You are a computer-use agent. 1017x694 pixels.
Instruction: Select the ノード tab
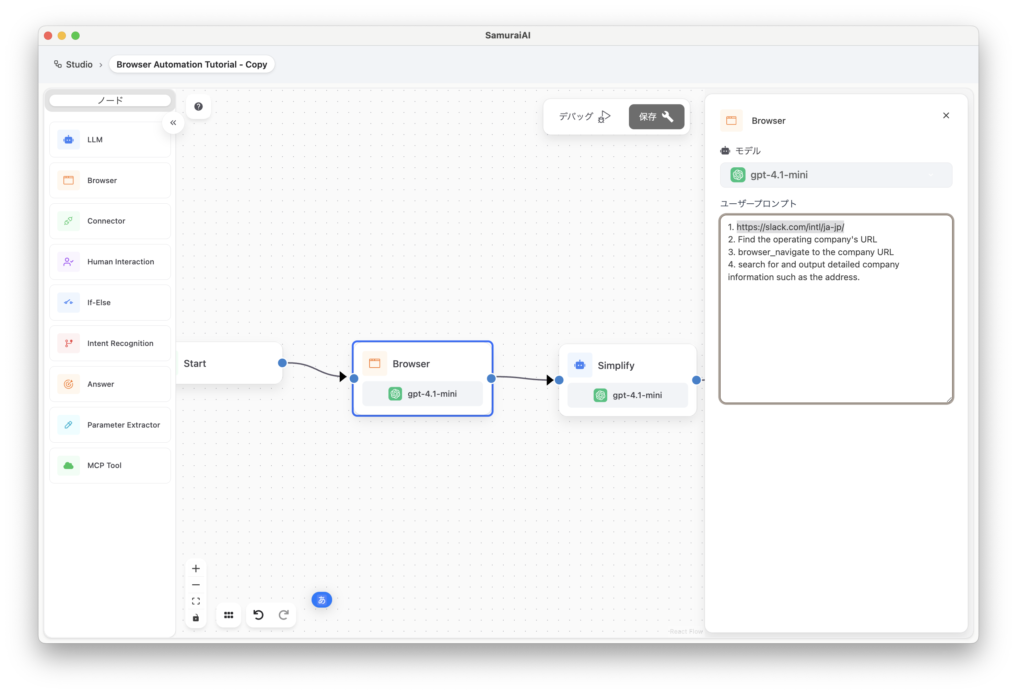[110, 100]
